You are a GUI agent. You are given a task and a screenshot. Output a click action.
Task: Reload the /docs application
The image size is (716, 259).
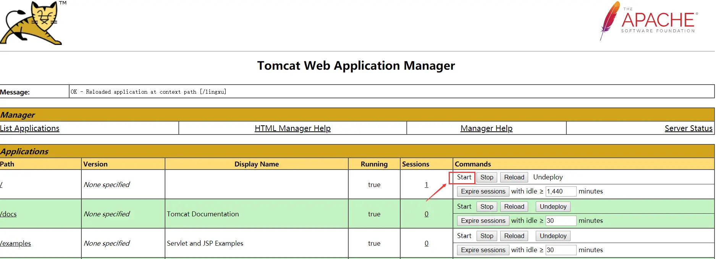(514, 206)
